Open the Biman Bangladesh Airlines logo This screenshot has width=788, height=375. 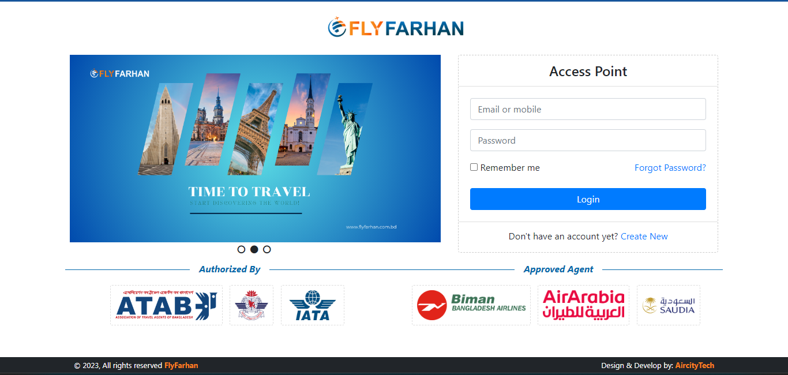471,305
